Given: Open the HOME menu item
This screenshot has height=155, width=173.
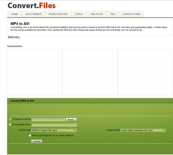Looking at the screenshot, I should [14, 14].
